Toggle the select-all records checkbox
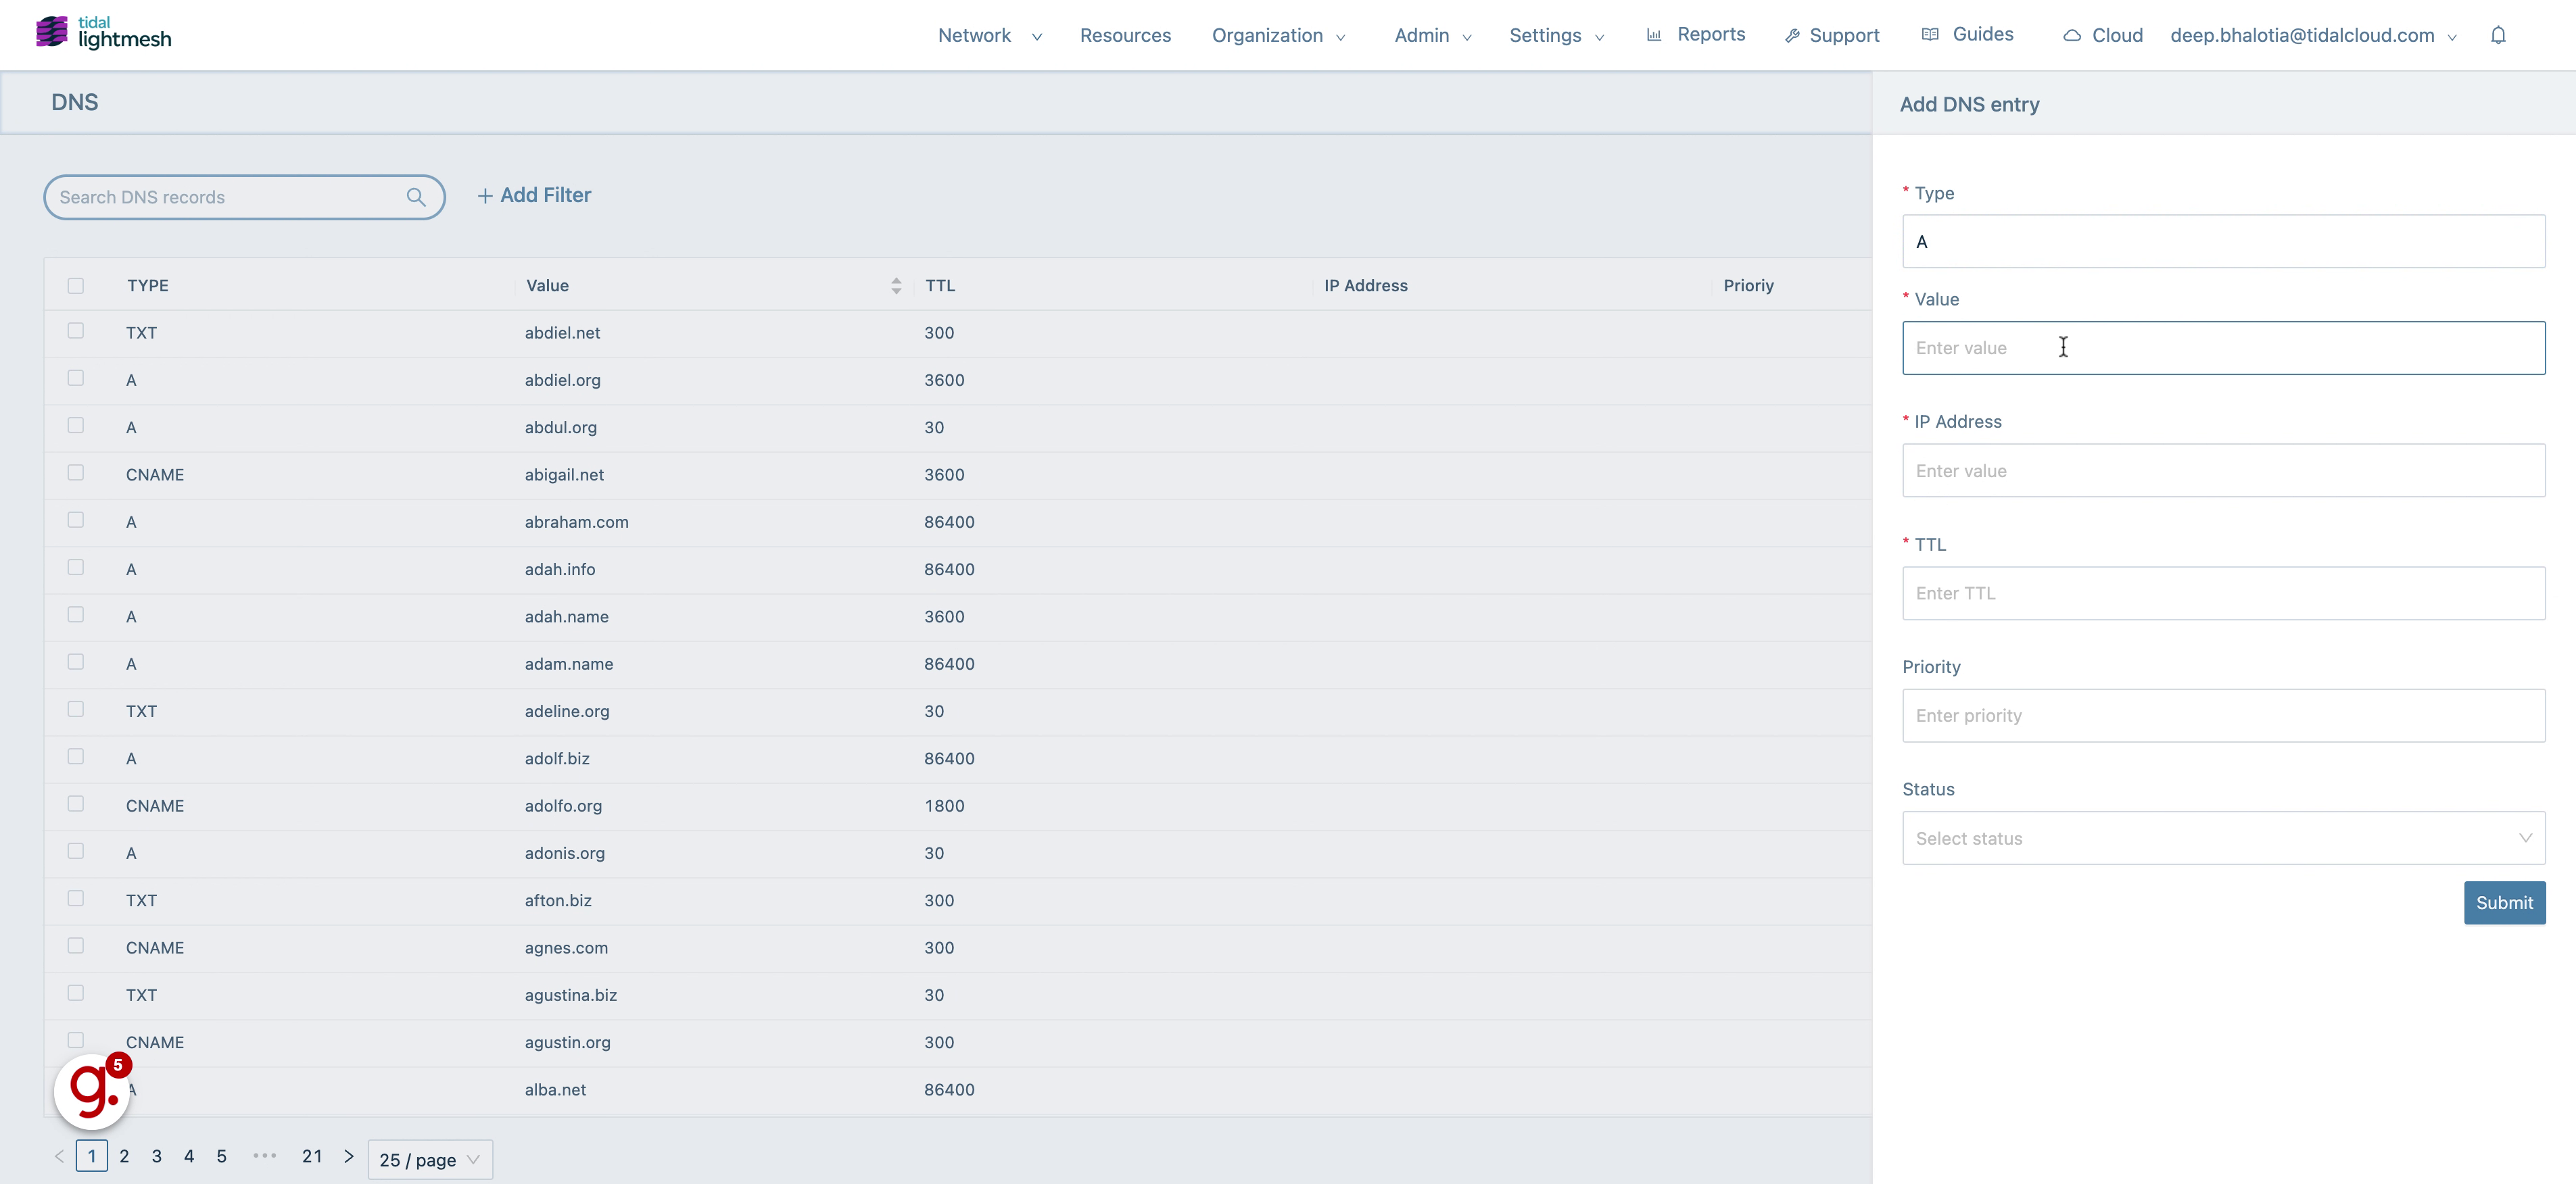Screen dimensions: 2576x1184 [76, 284]
